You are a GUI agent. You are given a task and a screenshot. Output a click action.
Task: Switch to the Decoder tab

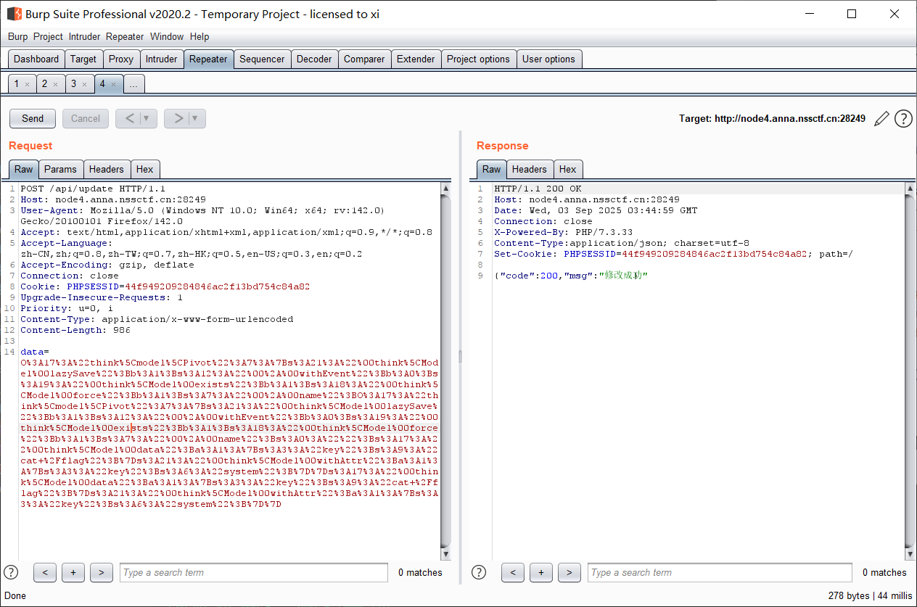pyautogui.click(x=314, y=59)
